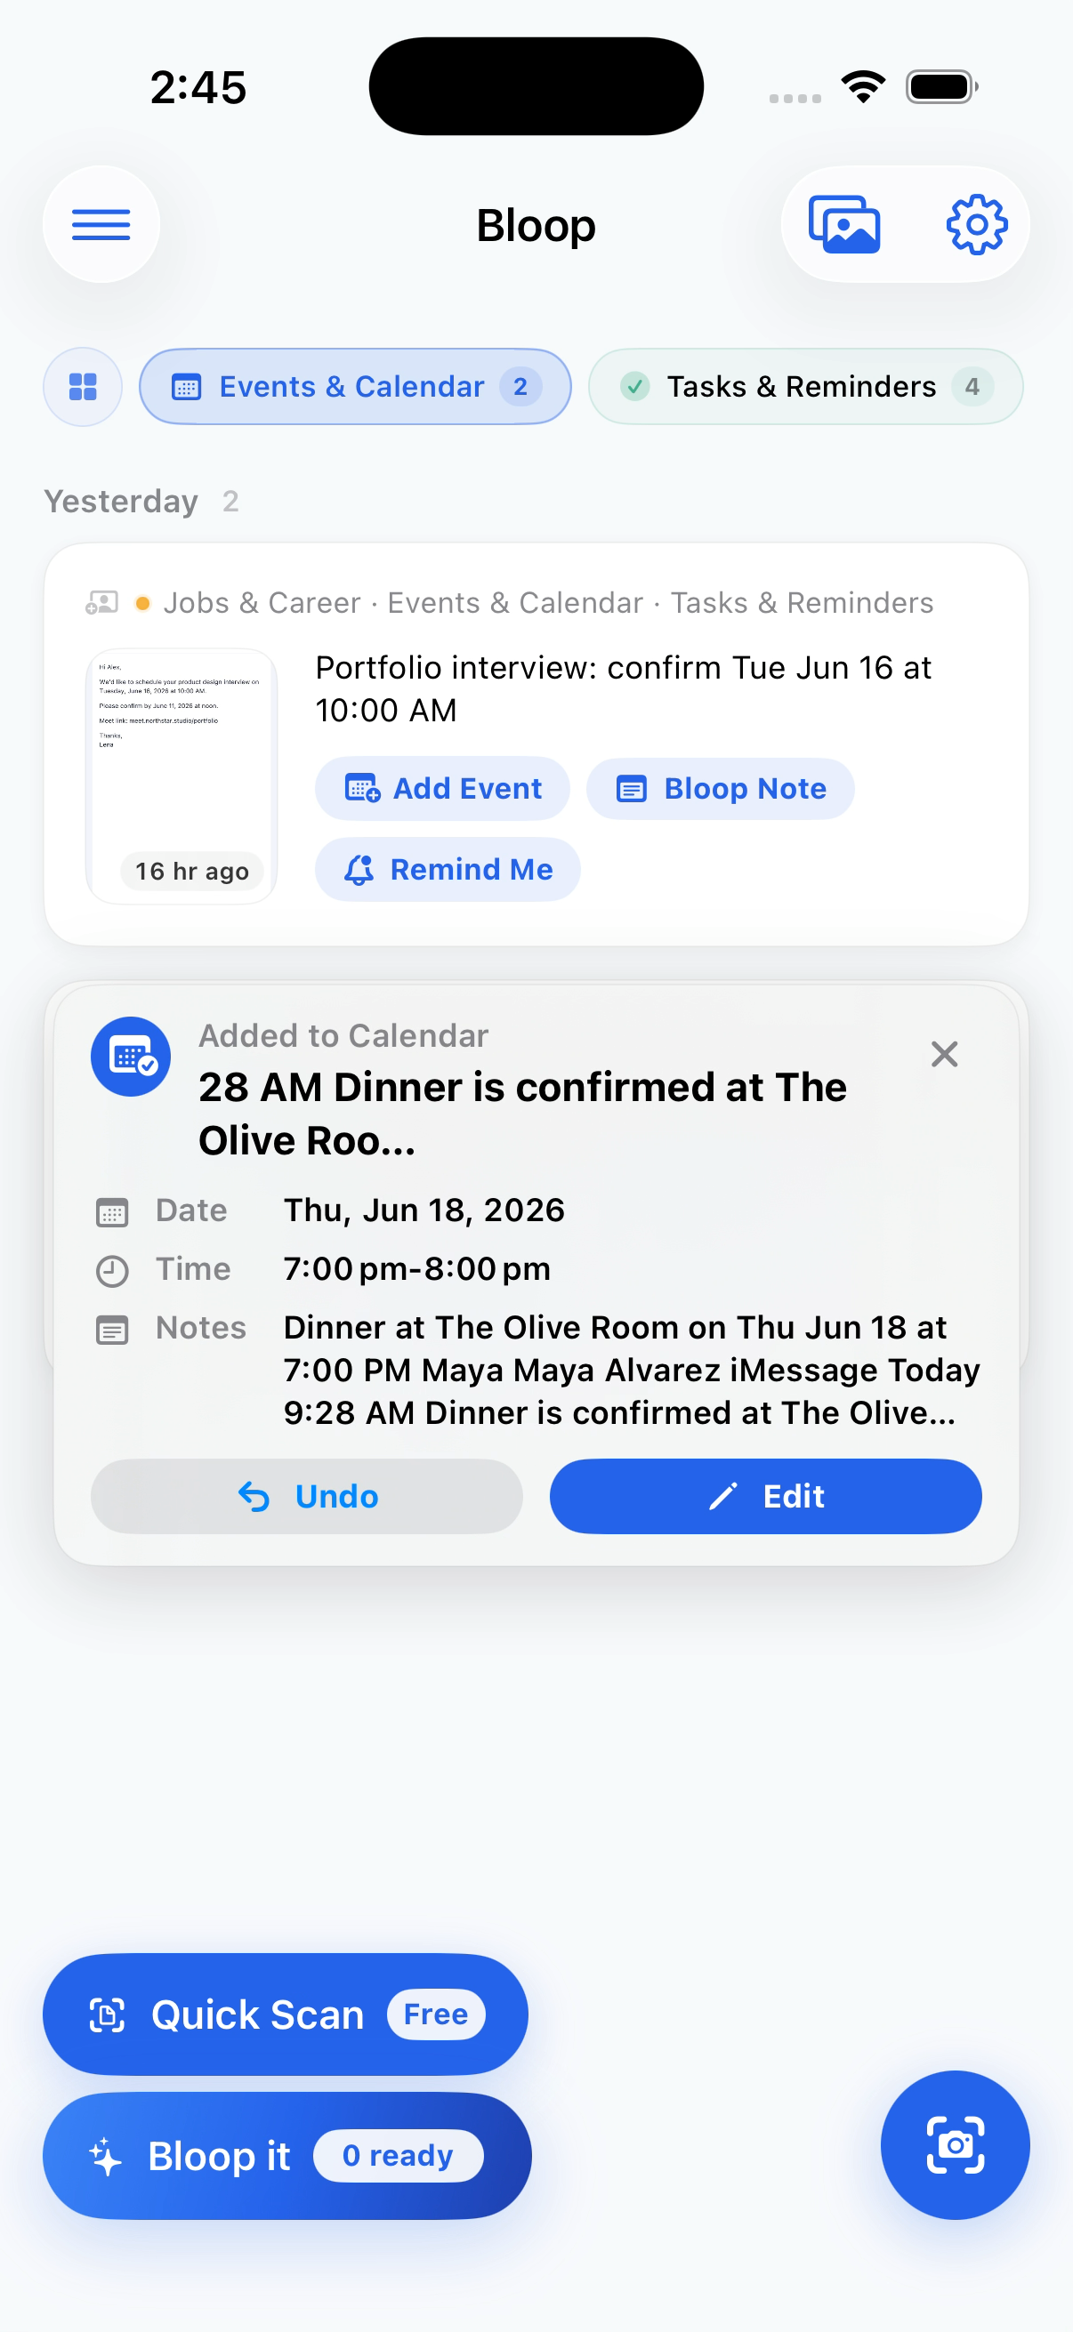Open the hamburger menu
This screenshot has height=2332, width=1073.
(101, 223)
